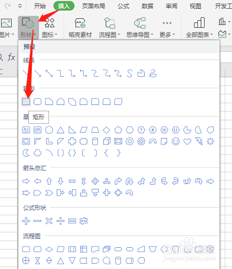The image size is (232, 269).
Task: Select the horizontal text box shape
Action: (x=26, y=130)
